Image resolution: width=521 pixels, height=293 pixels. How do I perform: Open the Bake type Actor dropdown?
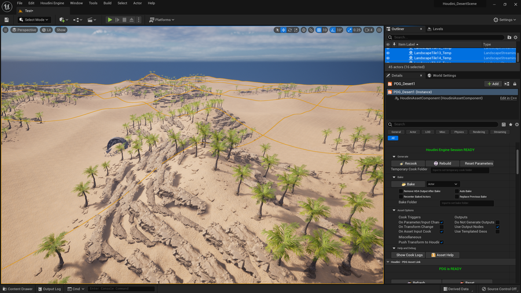pyautogui.click(x=443, y=184)
